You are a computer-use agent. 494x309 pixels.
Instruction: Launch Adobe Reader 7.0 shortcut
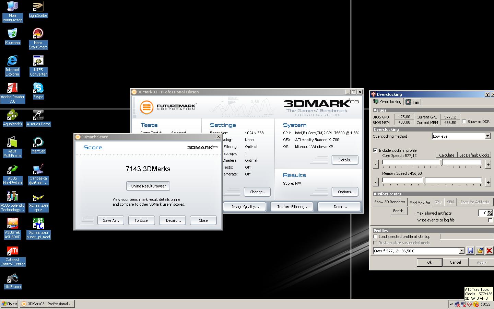click(12, 93)
